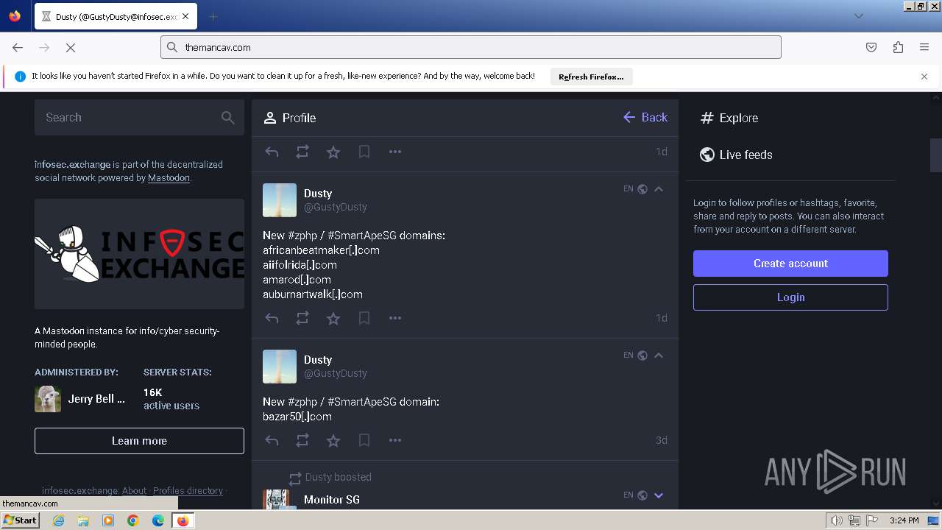942x530 pixels.
Task: Go back in browser history
Action: 18,47
